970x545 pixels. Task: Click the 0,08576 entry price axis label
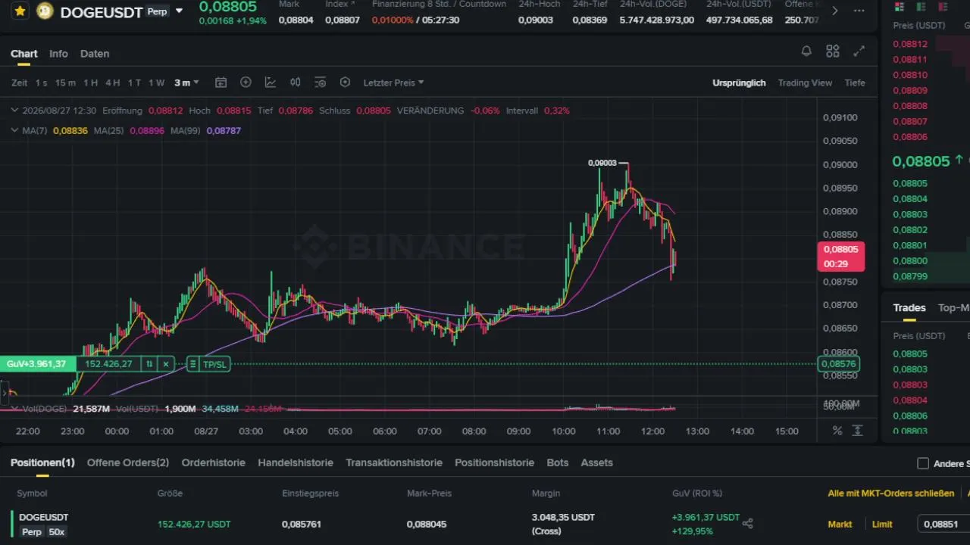pyautogui.click(x=839, y=364)
